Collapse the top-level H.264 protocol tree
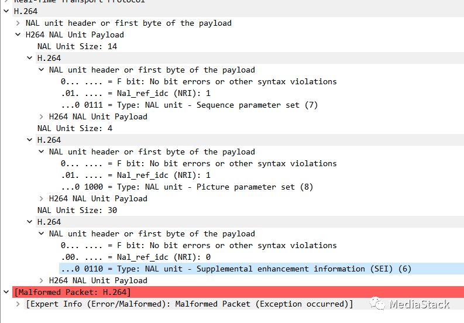 (x=7, y=11)
